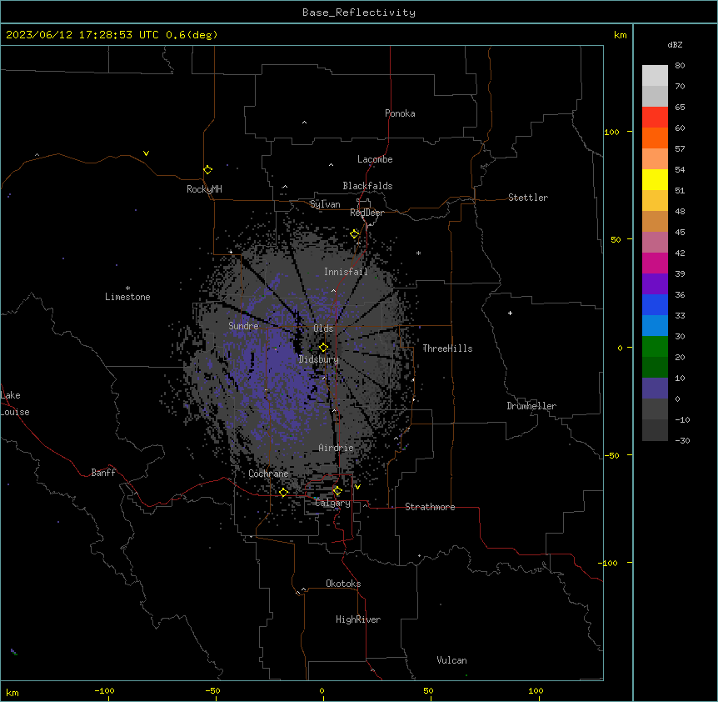718x702 pixels.
Task: Pick the magenta 39-42 dBZ legend swatch
Action: (x=655, y=263)
